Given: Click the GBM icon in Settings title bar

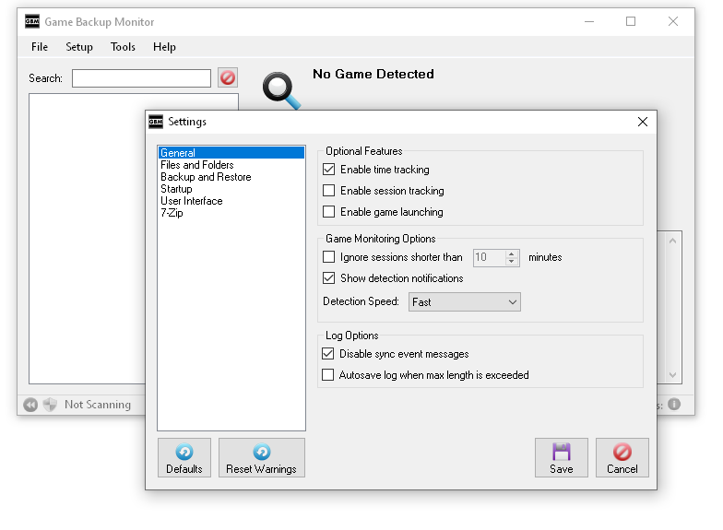Looking at the screenshot, I should click(x=156, y=122).
